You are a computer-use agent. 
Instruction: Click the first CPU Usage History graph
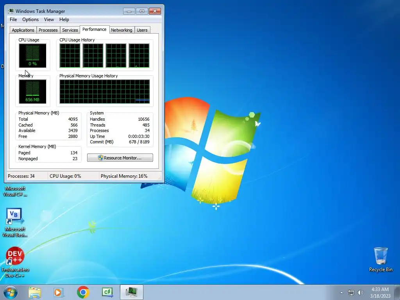[70, 55]
